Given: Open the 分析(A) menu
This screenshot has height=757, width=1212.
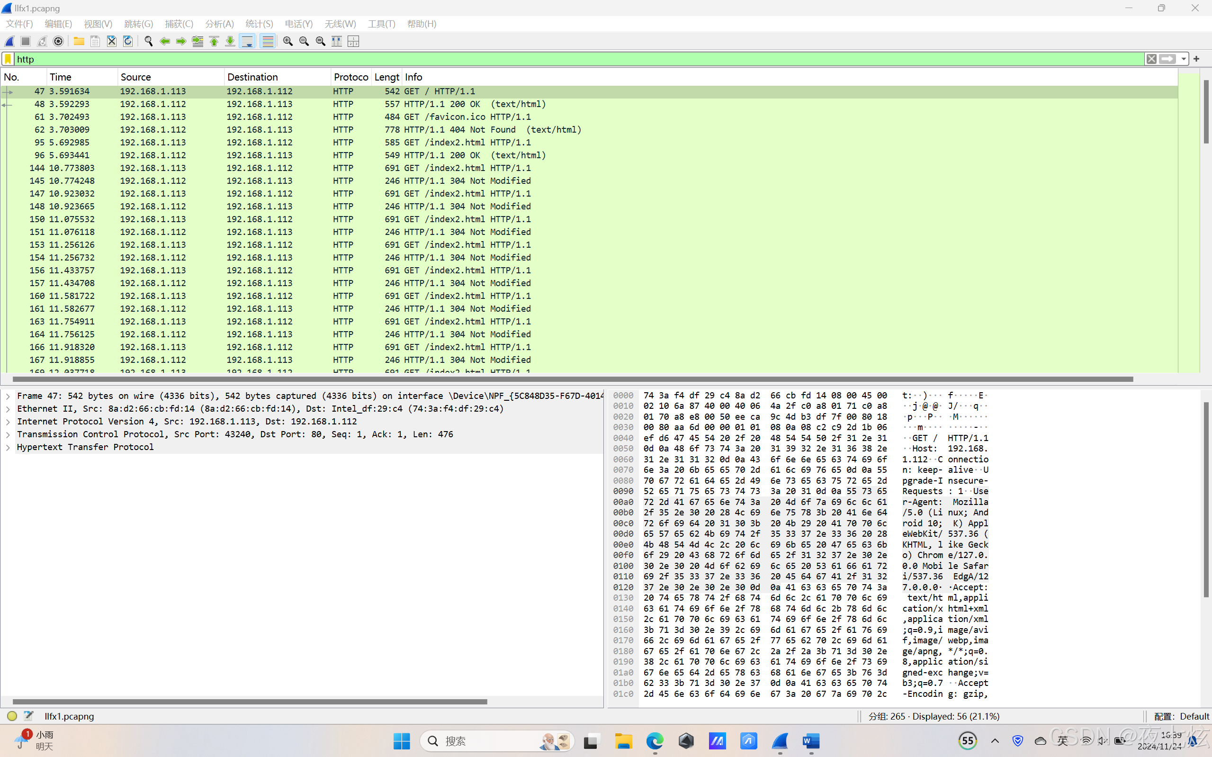Looking at the screenshot, I should (x=219, y=24).
